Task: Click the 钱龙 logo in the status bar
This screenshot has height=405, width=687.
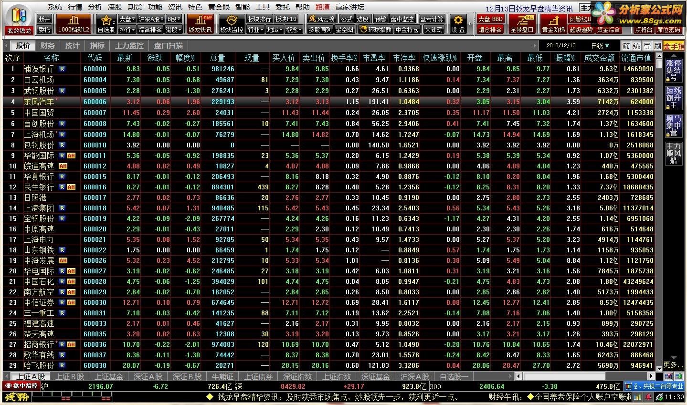Action: (16, 397)
